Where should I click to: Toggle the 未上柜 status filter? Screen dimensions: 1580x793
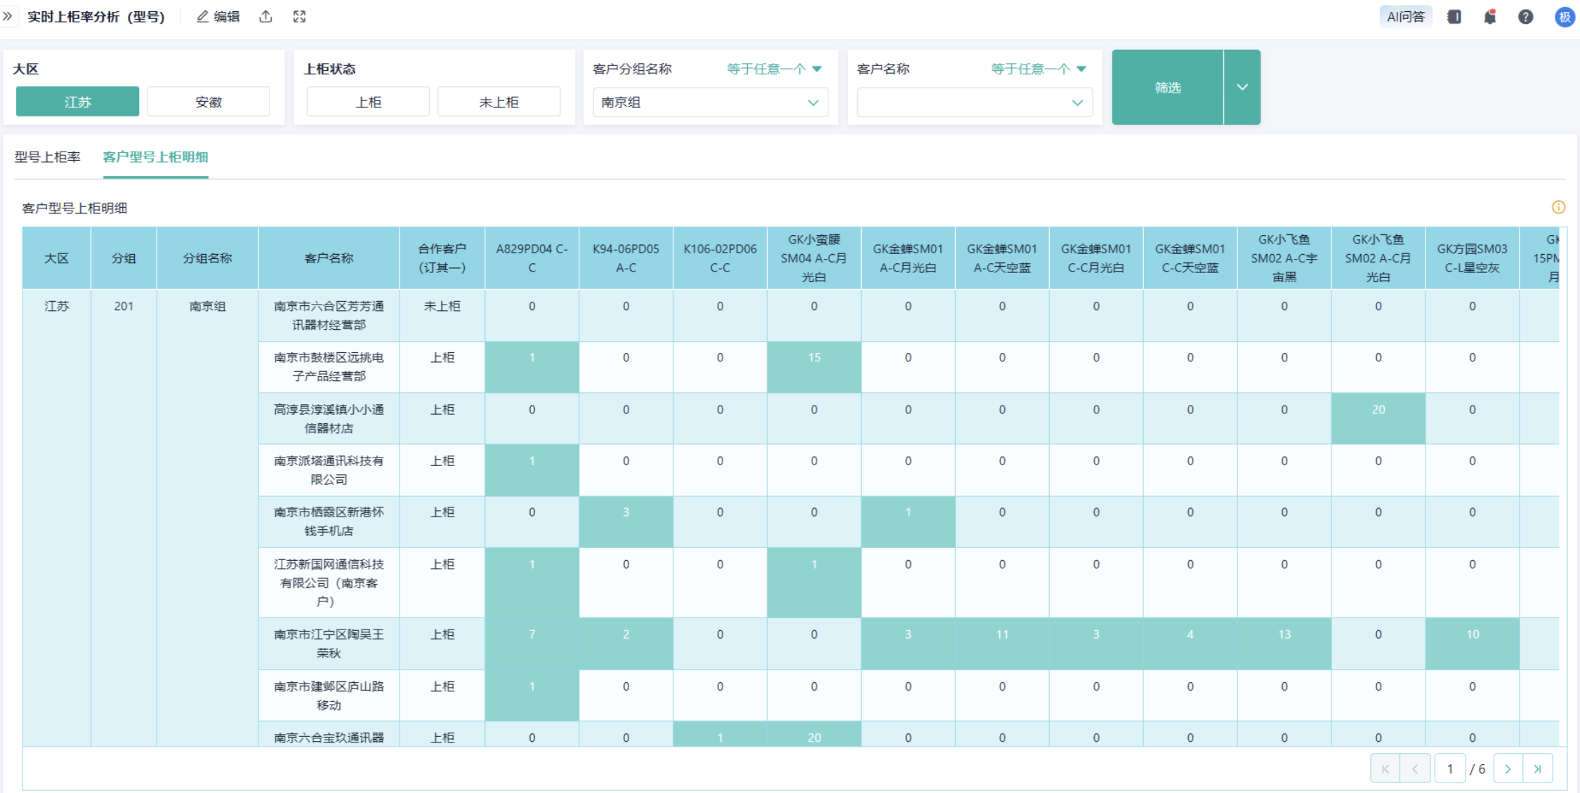coord(499,102)
